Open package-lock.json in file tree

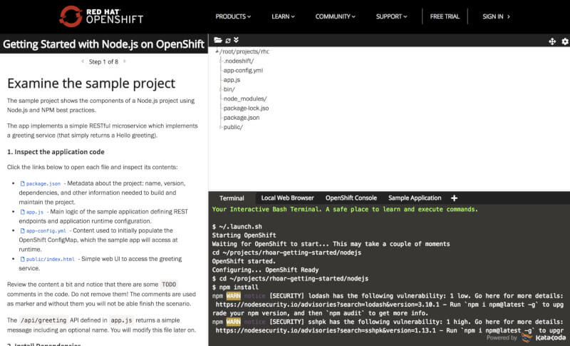pos(246,108)
